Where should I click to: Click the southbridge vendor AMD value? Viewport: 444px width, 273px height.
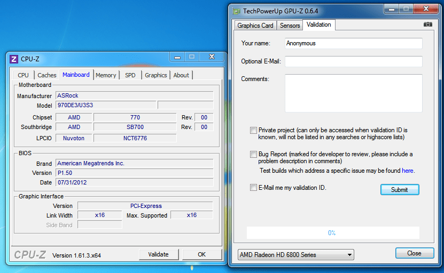pyautogui.click(x=74, y=127)
